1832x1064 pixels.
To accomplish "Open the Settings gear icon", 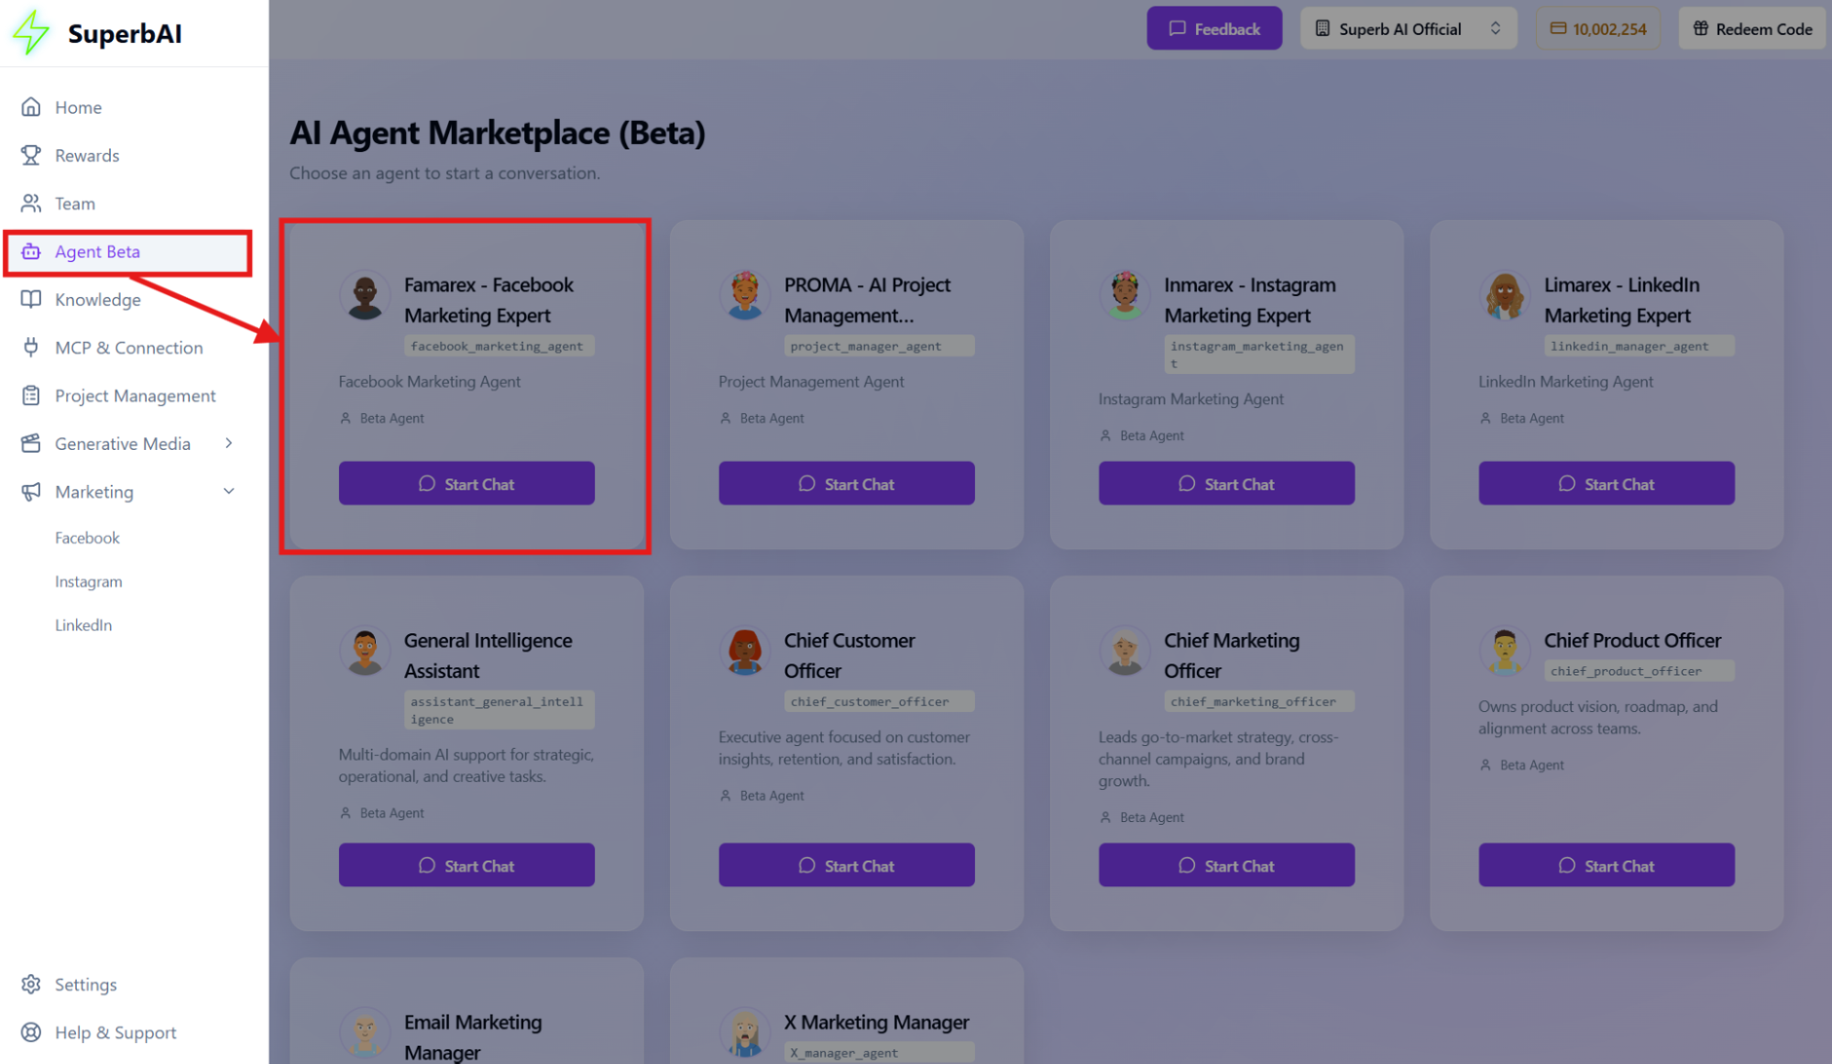I will (30, 984).
